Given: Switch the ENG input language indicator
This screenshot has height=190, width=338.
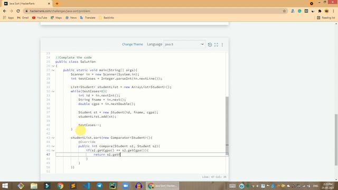Looking at the screenshot, I should 316,186.
